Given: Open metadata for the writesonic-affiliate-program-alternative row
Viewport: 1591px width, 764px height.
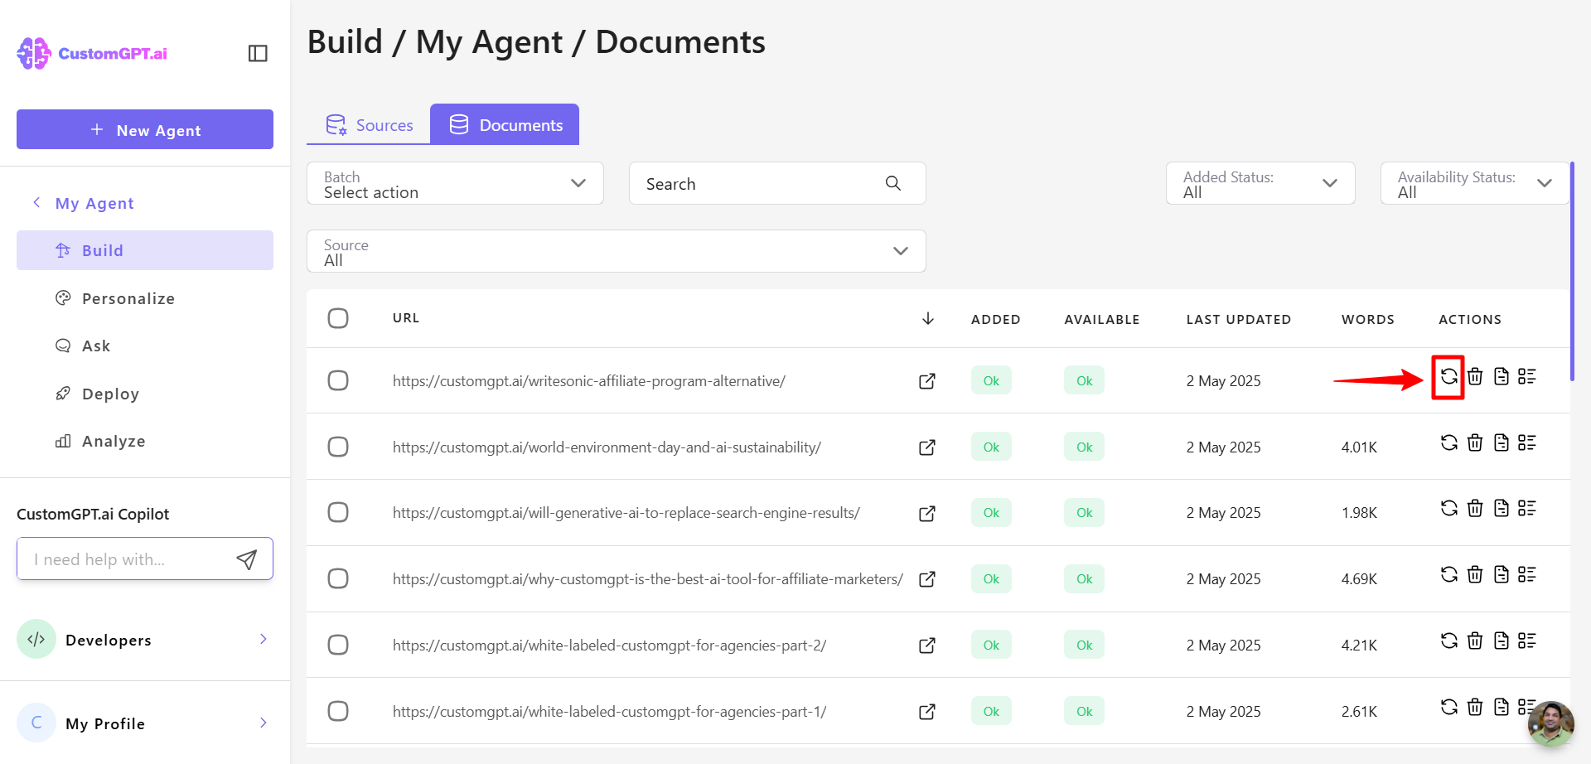Looking at the screenshot, I should pyautogui.click(x=1527, y=376).
